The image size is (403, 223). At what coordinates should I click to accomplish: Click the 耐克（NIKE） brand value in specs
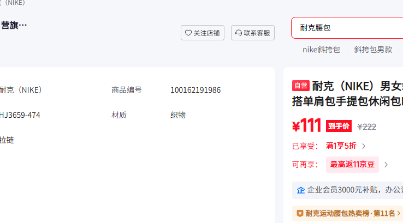(21, 90)
